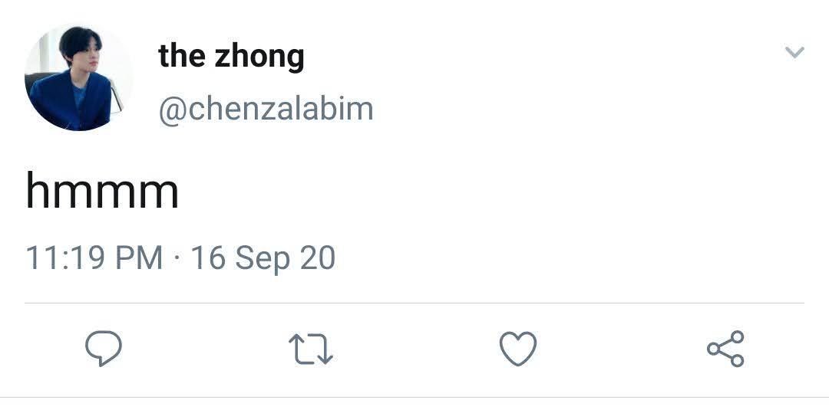Screen dimensions: 829x410
Task: Like the tweet with the heart icon
Action: coord(518,349)
